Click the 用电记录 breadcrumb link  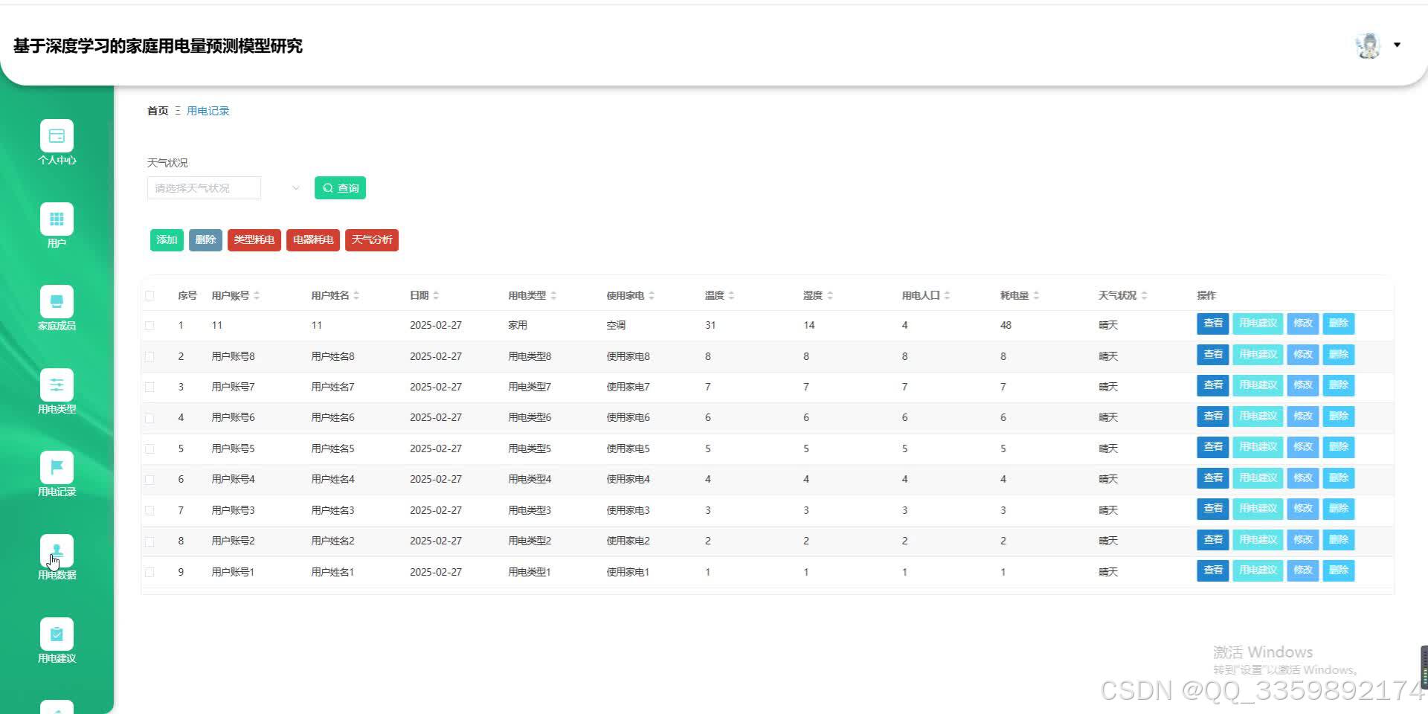[208, 111]
